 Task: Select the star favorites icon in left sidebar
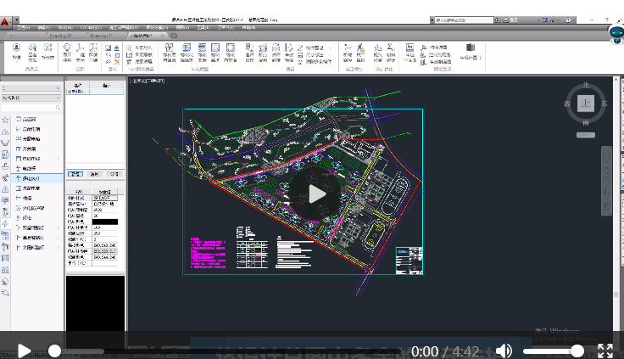[5, 120]
